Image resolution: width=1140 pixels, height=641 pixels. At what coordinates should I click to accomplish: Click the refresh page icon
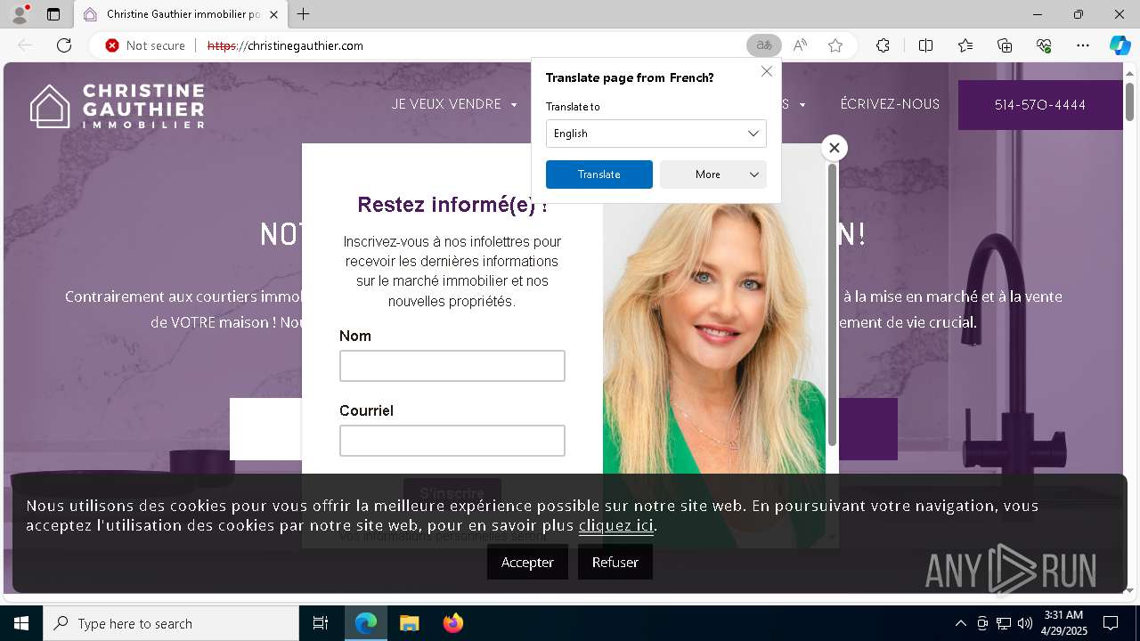(64, 45)
